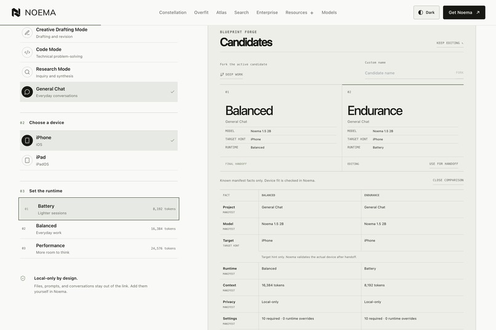Click the General Chat bubble icon
This screenshot has height=330, width=496.
[27, 92]
